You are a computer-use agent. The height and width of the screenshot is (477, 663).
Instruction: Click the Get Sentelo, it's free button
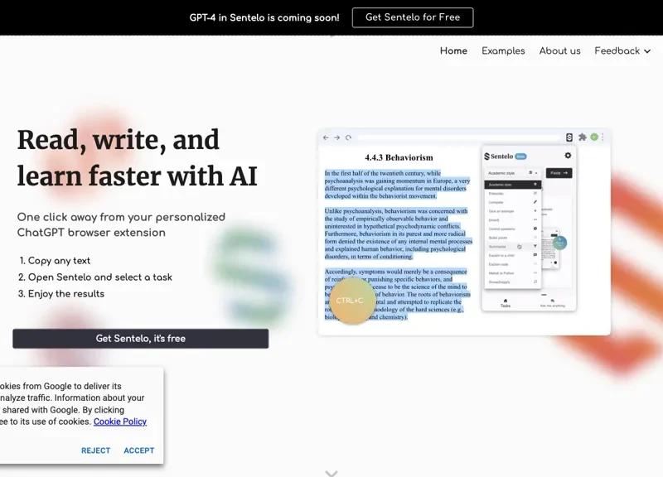pyautogui.click(x=140, y=339)
